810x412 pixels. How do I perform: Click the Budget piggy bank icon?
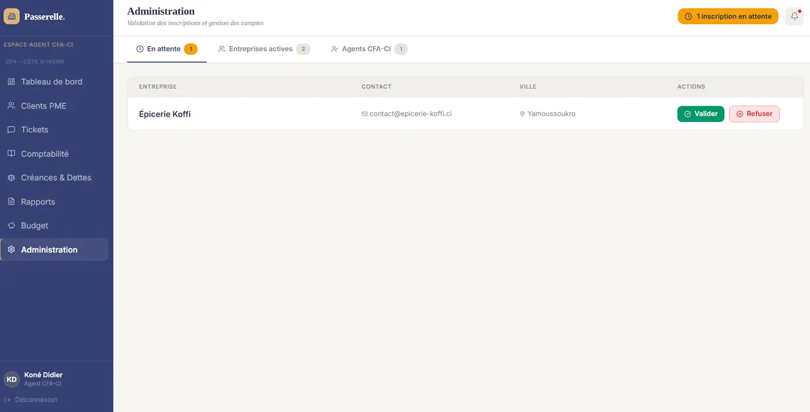point(11,226)
